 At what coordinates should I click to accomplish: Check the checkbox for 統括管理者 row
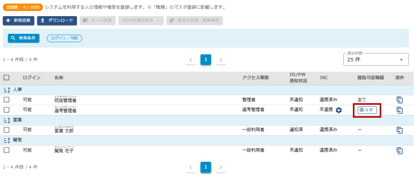click(6, 99)
